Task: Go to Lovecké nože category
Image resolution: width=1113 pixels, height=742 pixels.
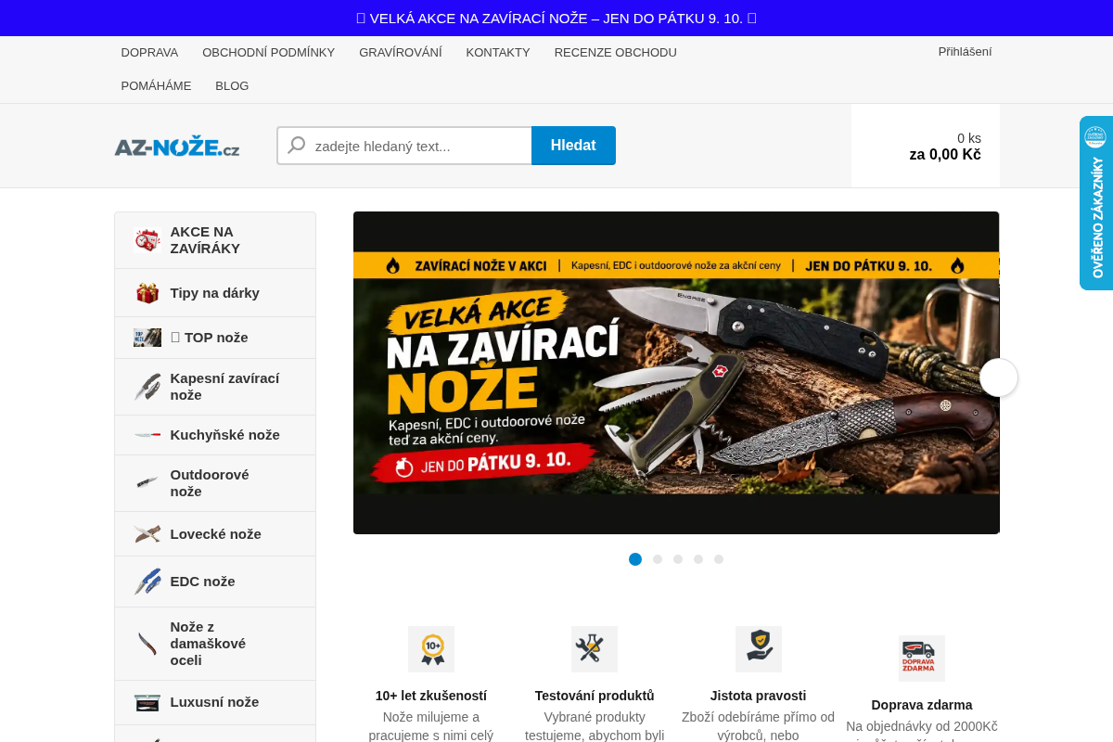Action: [x=215, y=534]
